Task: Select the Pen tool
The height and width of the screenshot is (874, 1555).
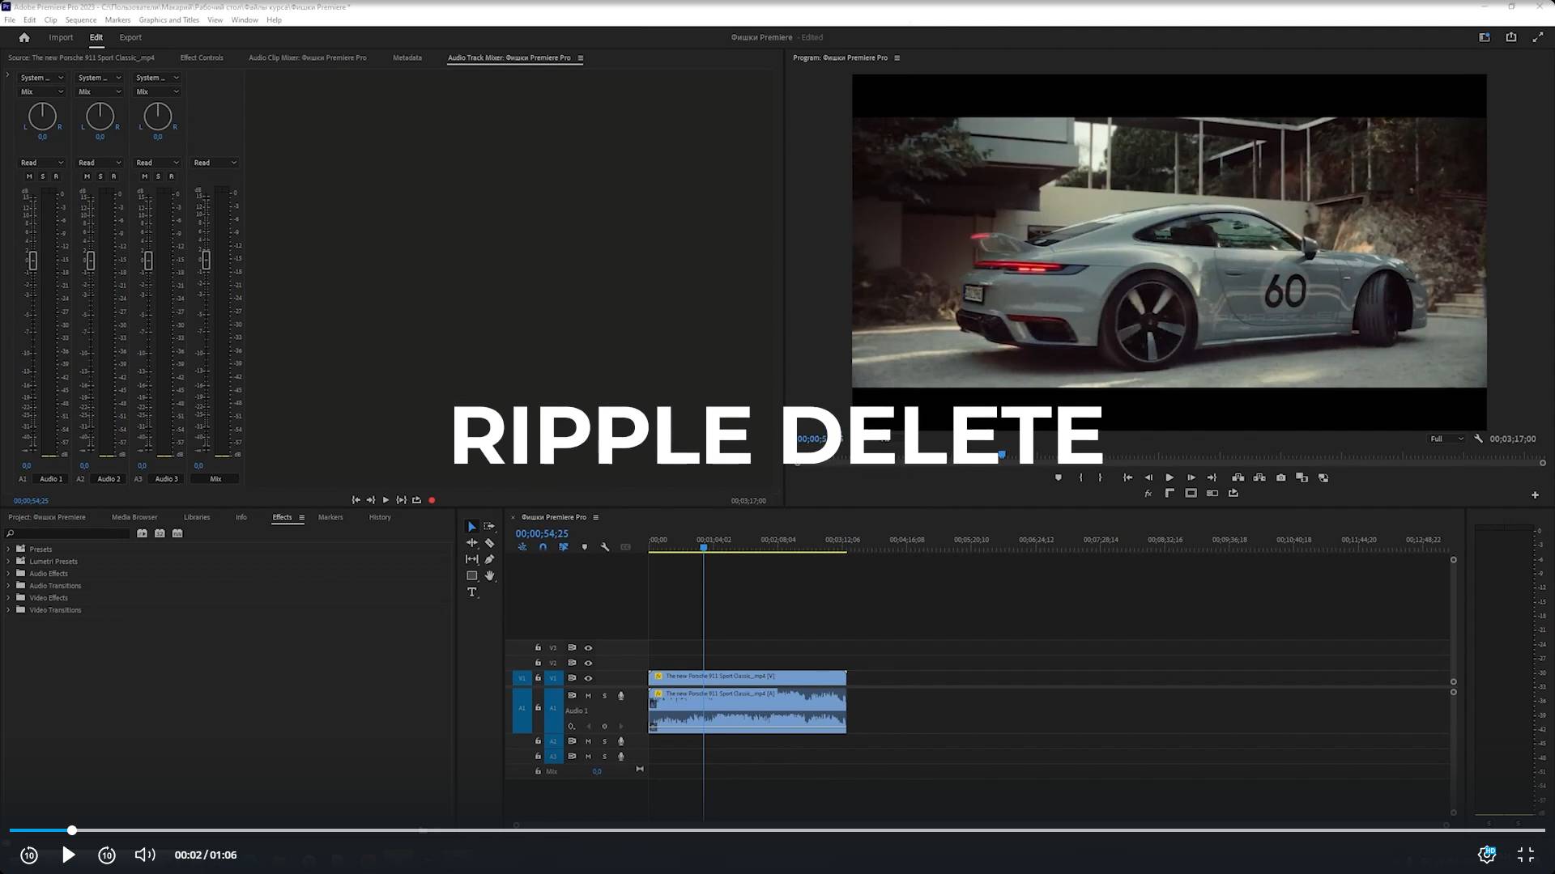Action: point(489,559)
